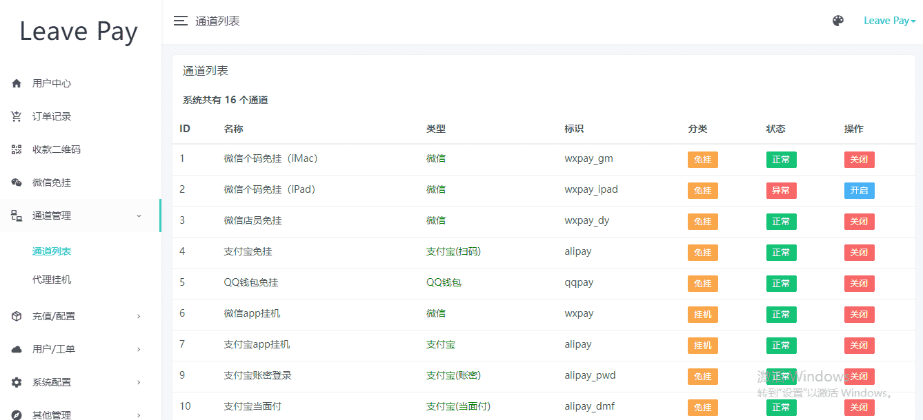The height and width of the screenshot is (420, 923).
Task: Click the 通道管理 network icon
Action: 17,216
